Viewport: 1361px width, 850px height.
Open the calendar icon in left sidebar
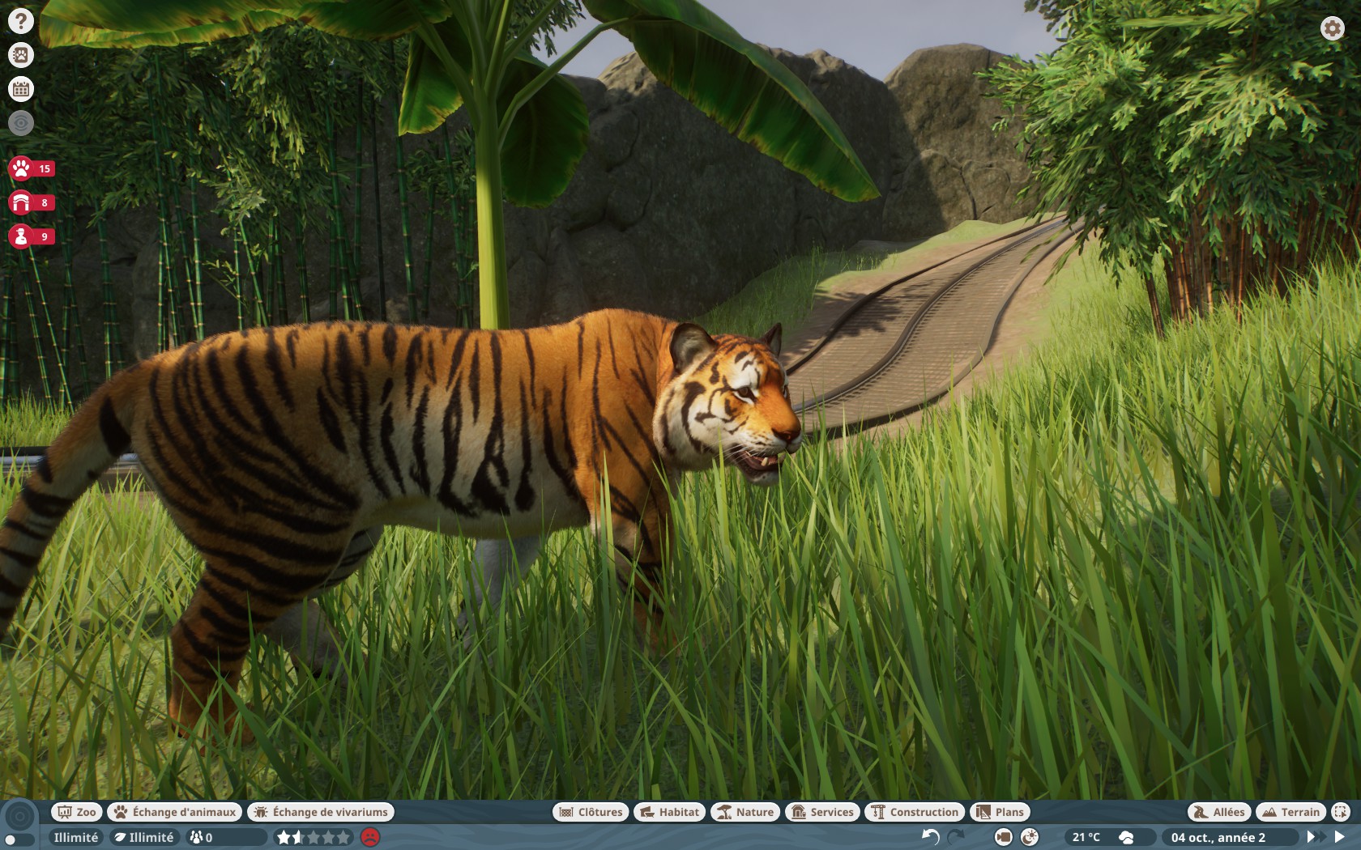pyautogui.click(x=21, y=89)
